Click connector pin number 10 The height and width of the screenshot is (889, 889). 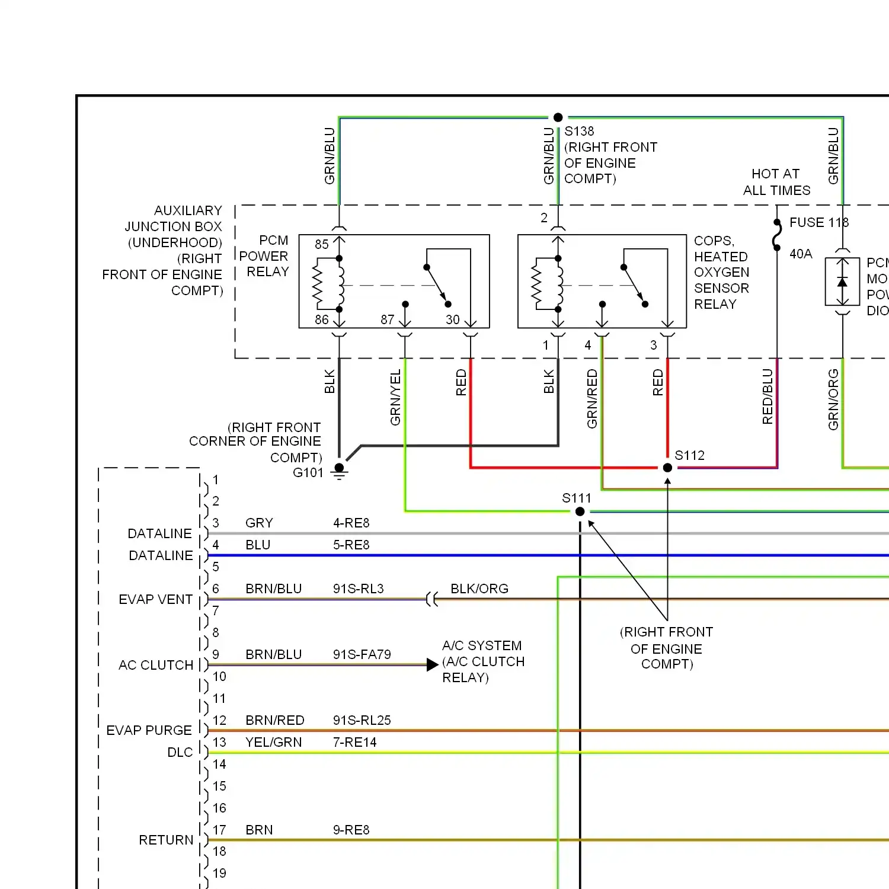point(219,676)
